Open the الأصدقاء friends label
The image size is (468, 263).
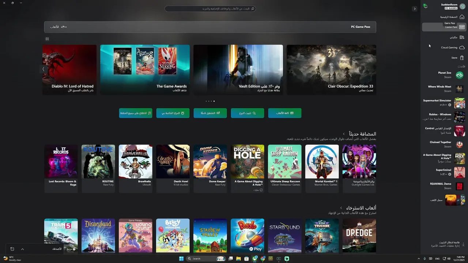(57, 249)
